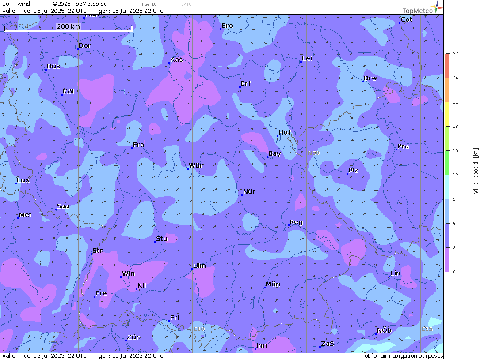Select the 'Reg' city label
Image resolution: width=484 pixels, height=359 pixels.
296,222
